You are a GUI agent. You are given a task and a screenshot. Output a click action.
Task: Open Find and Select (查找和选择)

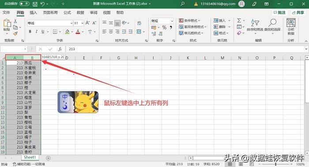pyautogui.click(x=272, y=26)
